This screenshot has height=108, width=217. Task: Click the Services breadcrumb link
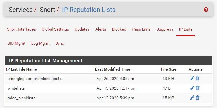click(x=21, y=10)
